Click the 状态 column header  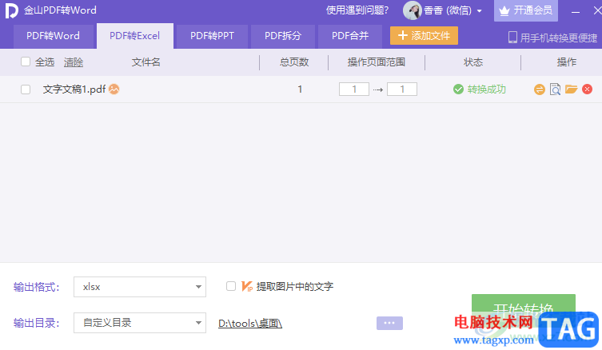473,62
